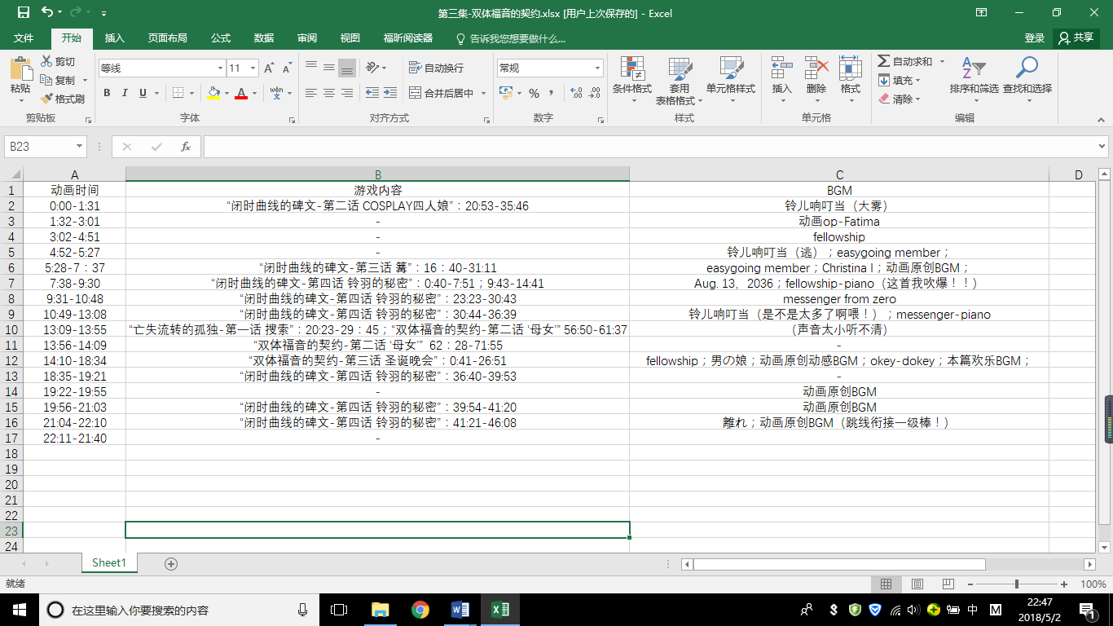Screen dimensions: 1113x626
Task: Open the font color dropdown arrow
Action: point(253,93)
